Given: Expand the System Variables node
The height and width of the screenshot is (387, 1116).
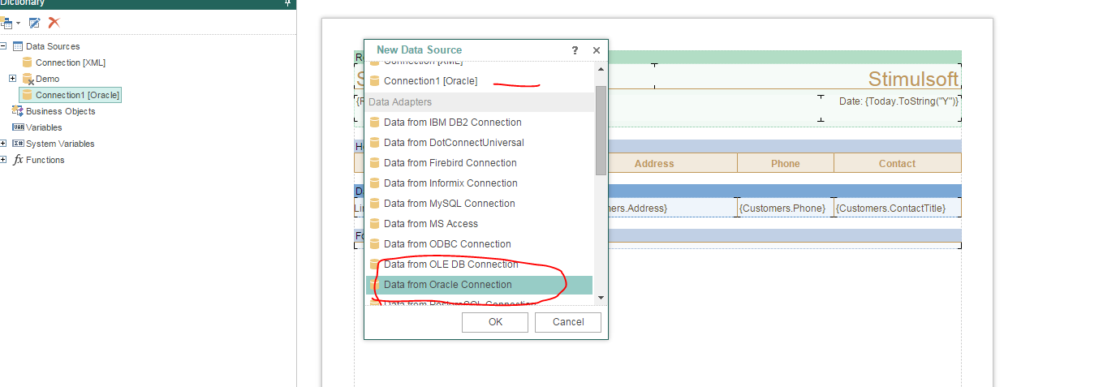Looking at the screenshot, I should coord(4,144).
